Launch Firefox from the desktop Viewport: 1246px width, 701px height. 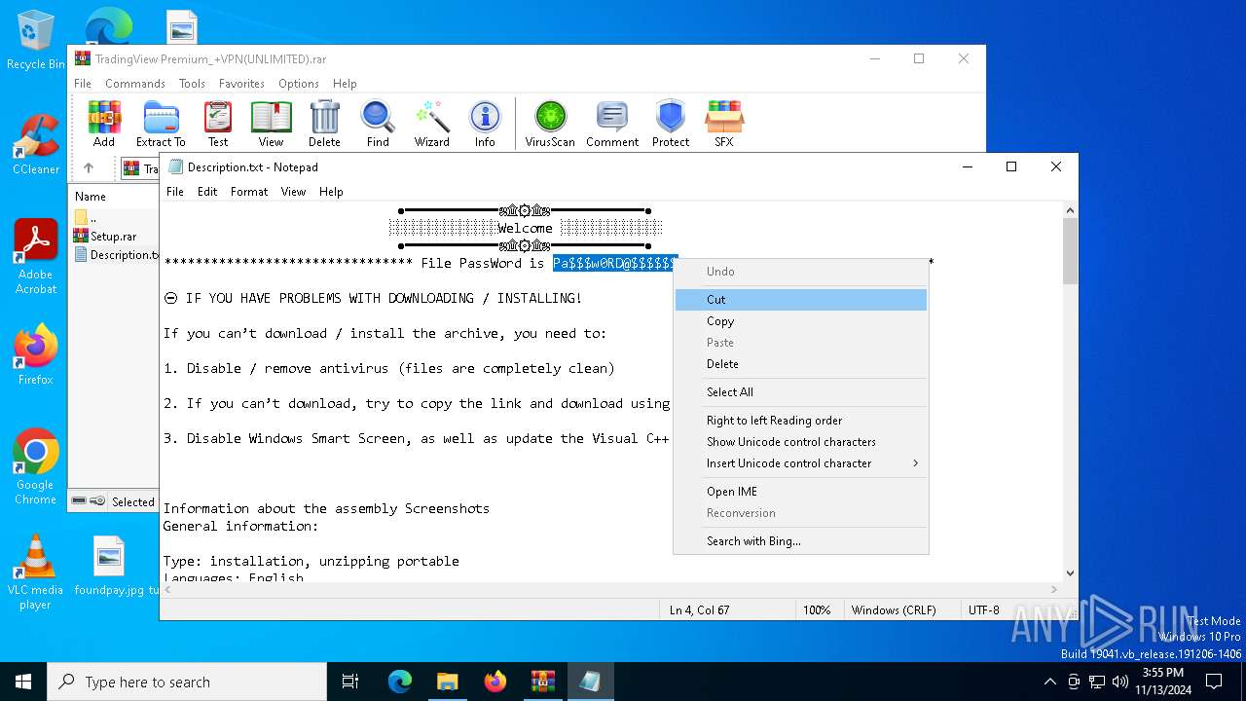pyautogui.click(x=36, y=354)
